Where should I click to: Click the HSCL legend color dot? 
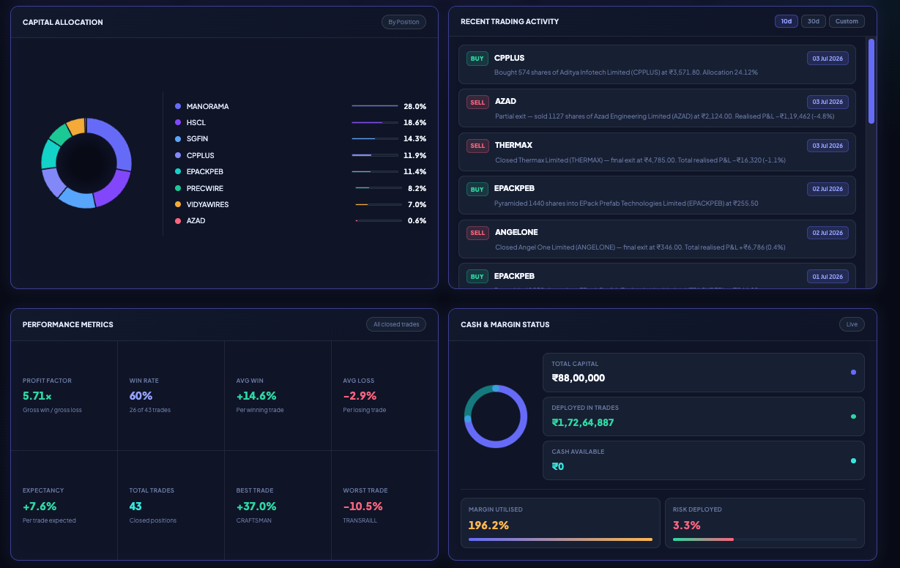178,122
